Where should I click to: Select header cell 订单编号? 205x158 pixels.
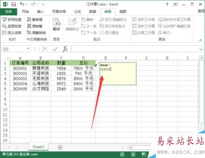click(x=20, y=63)
